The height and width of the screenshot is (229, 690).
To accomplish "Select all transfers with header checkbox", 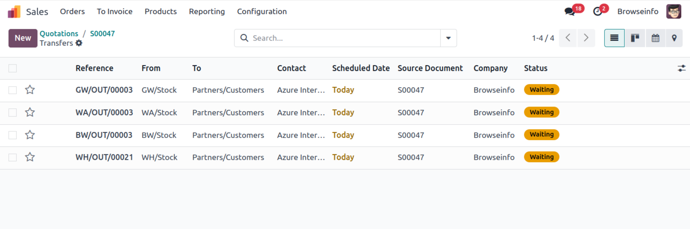I will 13,68.
